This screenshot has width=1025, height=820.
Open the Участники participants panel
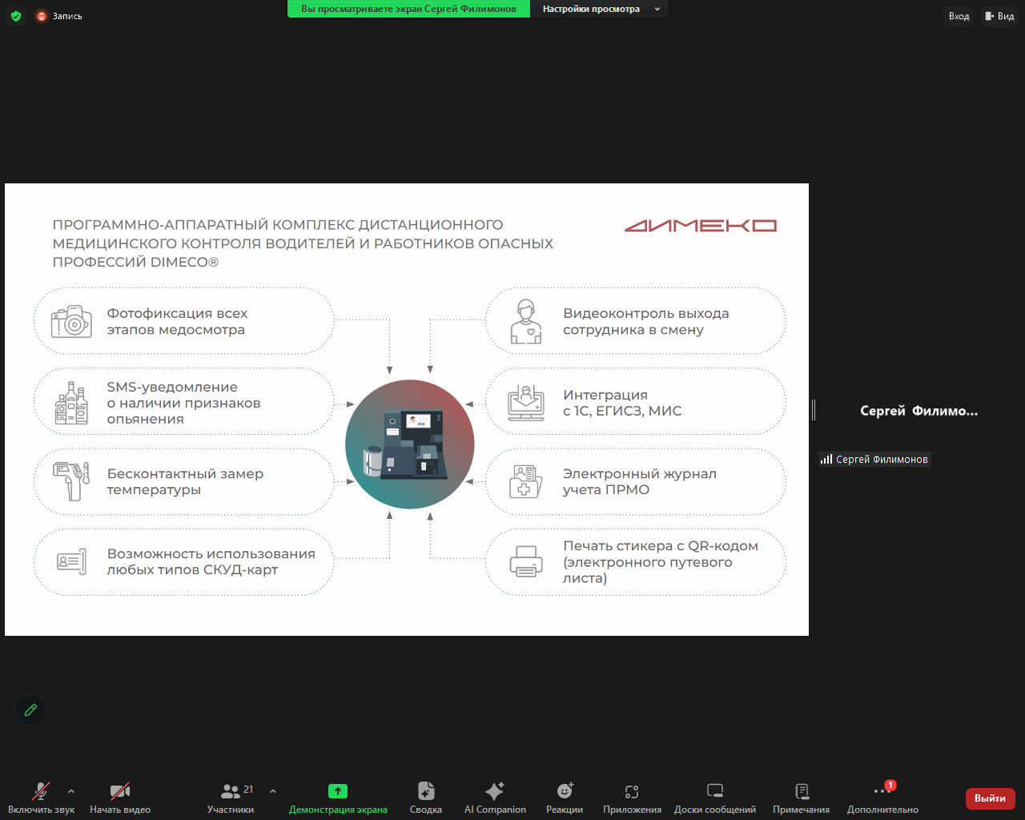tap(231, 798)
